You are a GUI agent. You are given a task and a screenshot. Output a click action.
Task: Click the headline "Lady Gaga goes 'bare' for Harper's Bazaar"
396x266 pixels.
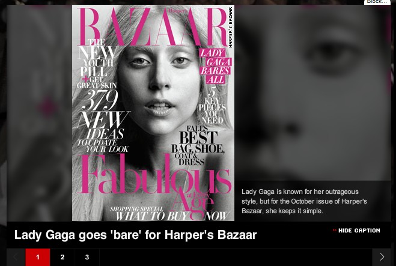136,235
